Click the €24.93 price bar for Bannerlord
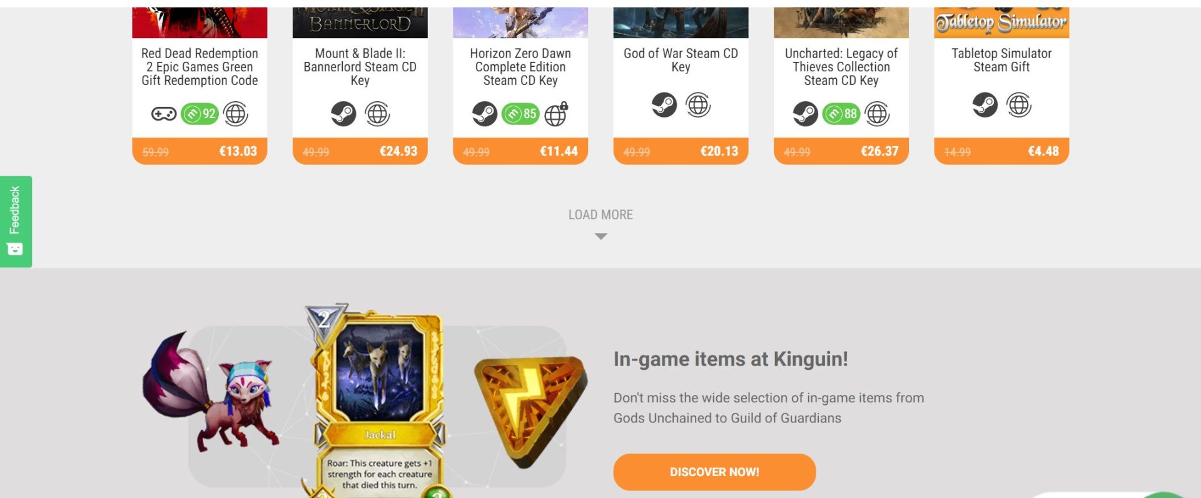Viewport: 1201px width, 498px height. pyautogui.click(x=360, y=151)
